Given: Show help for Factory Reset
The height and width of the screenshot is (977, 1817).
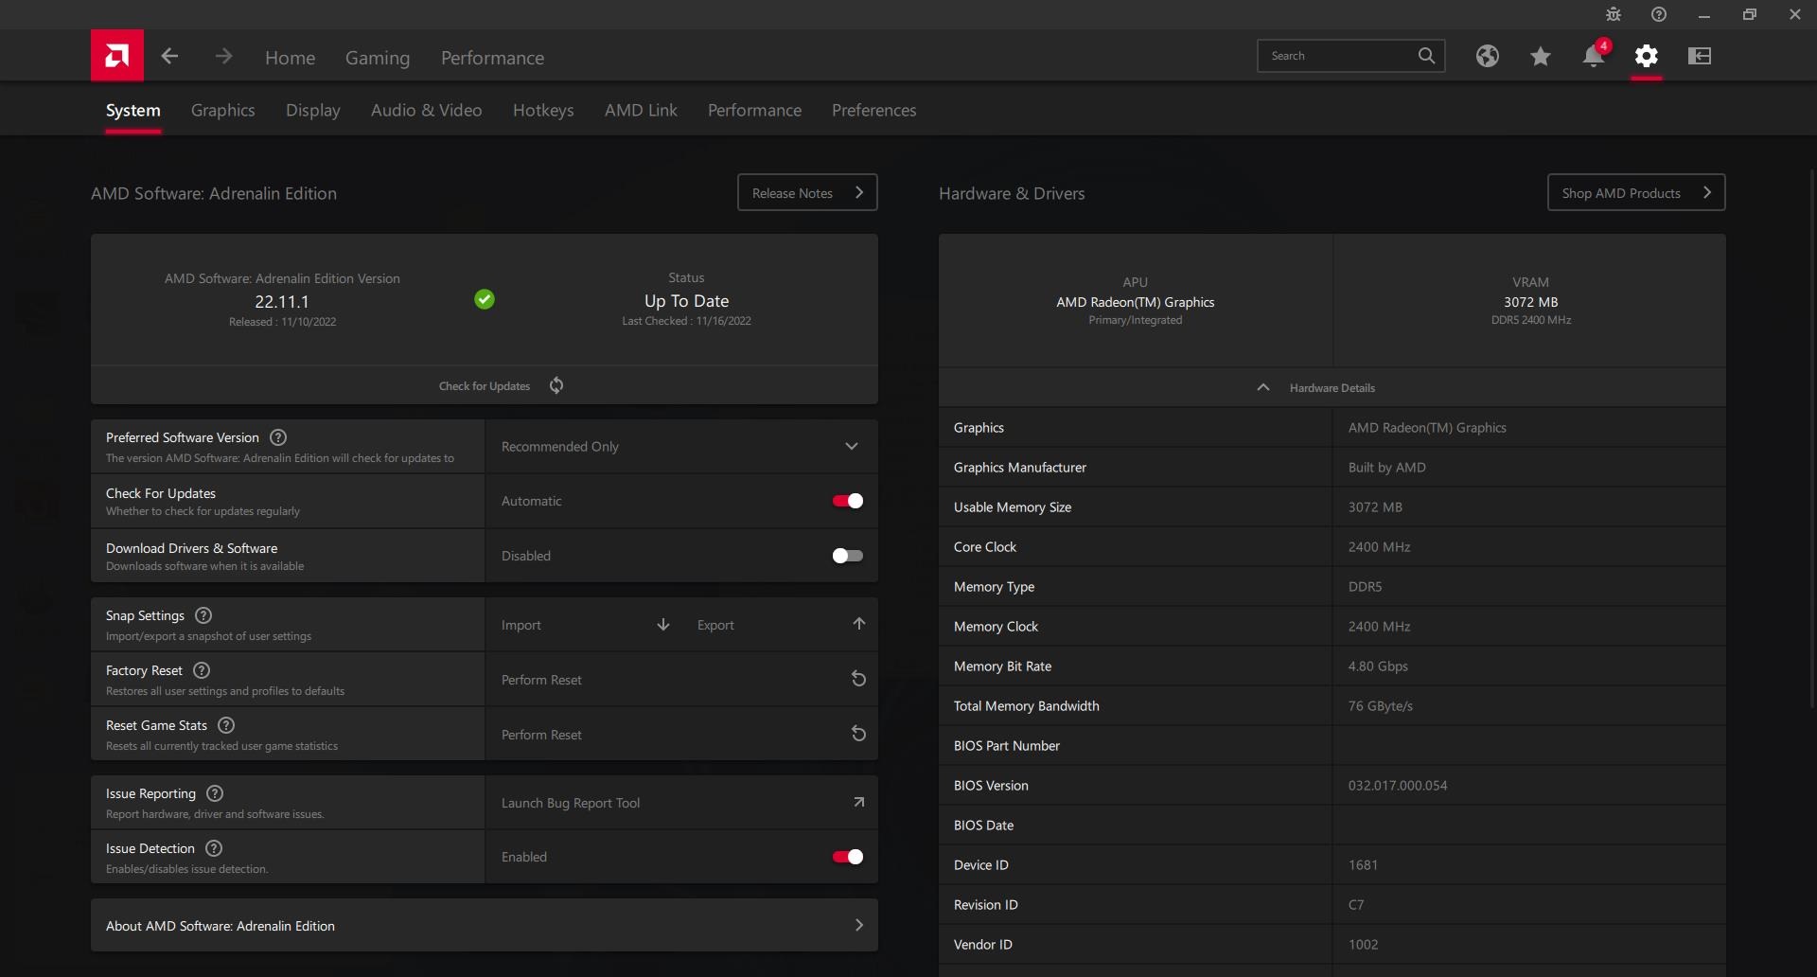Looking at the screenshot, I should [202, 670].
